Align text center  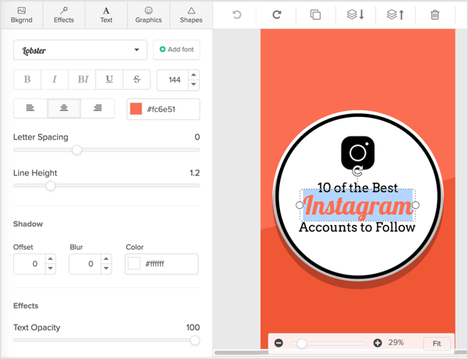pyautogui.click(x=64, y=108)
